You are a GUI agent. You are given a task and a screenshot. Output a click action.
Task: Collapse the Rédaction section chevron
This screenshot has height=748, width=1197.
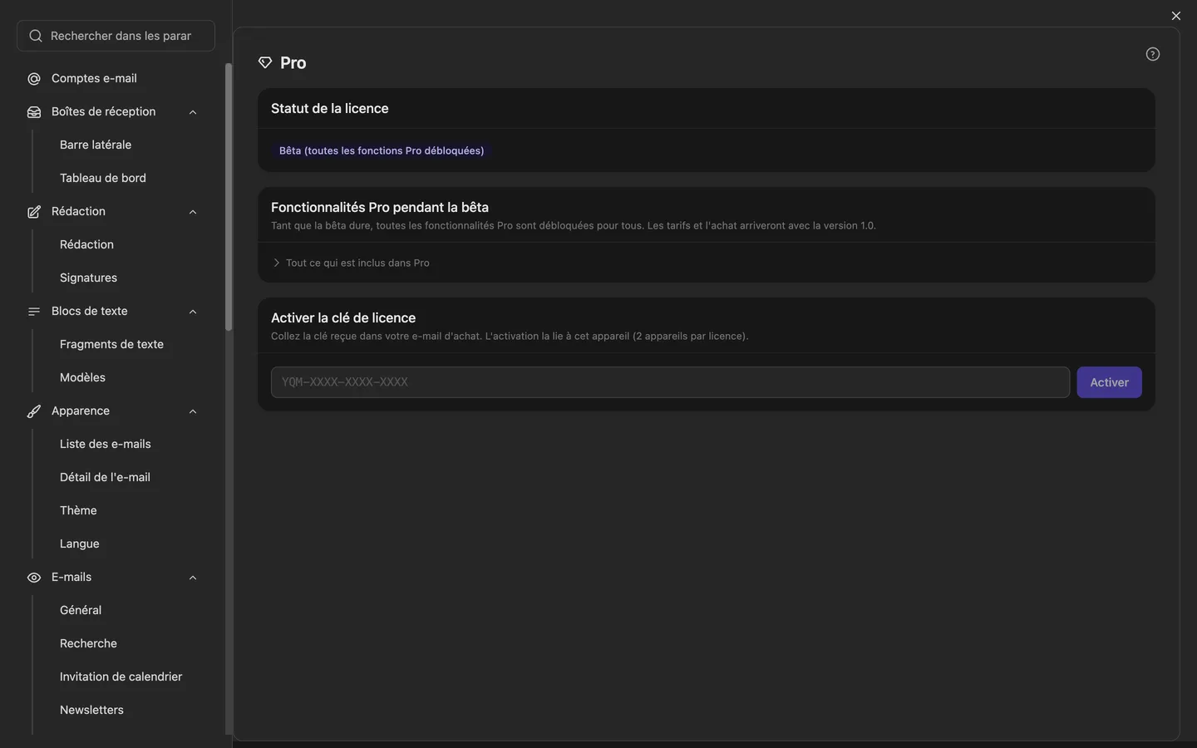[x=193, y=212]
